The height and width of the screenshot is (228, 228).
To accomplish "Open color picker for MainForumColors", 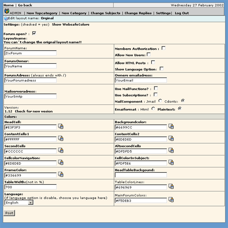I will (171, 200).
